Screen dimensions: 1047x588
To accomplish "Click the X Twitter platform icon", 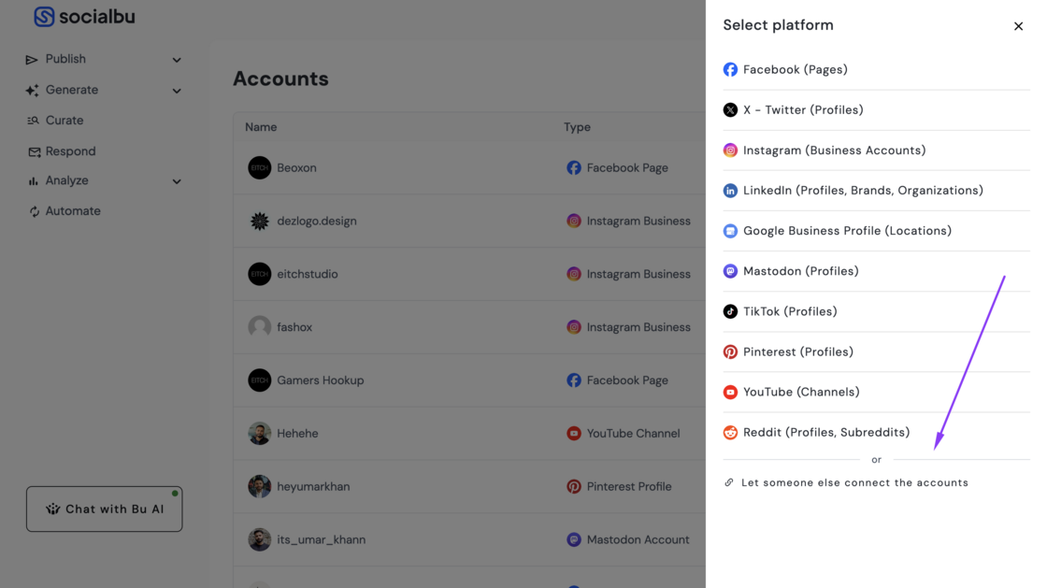I will point(730,110).
